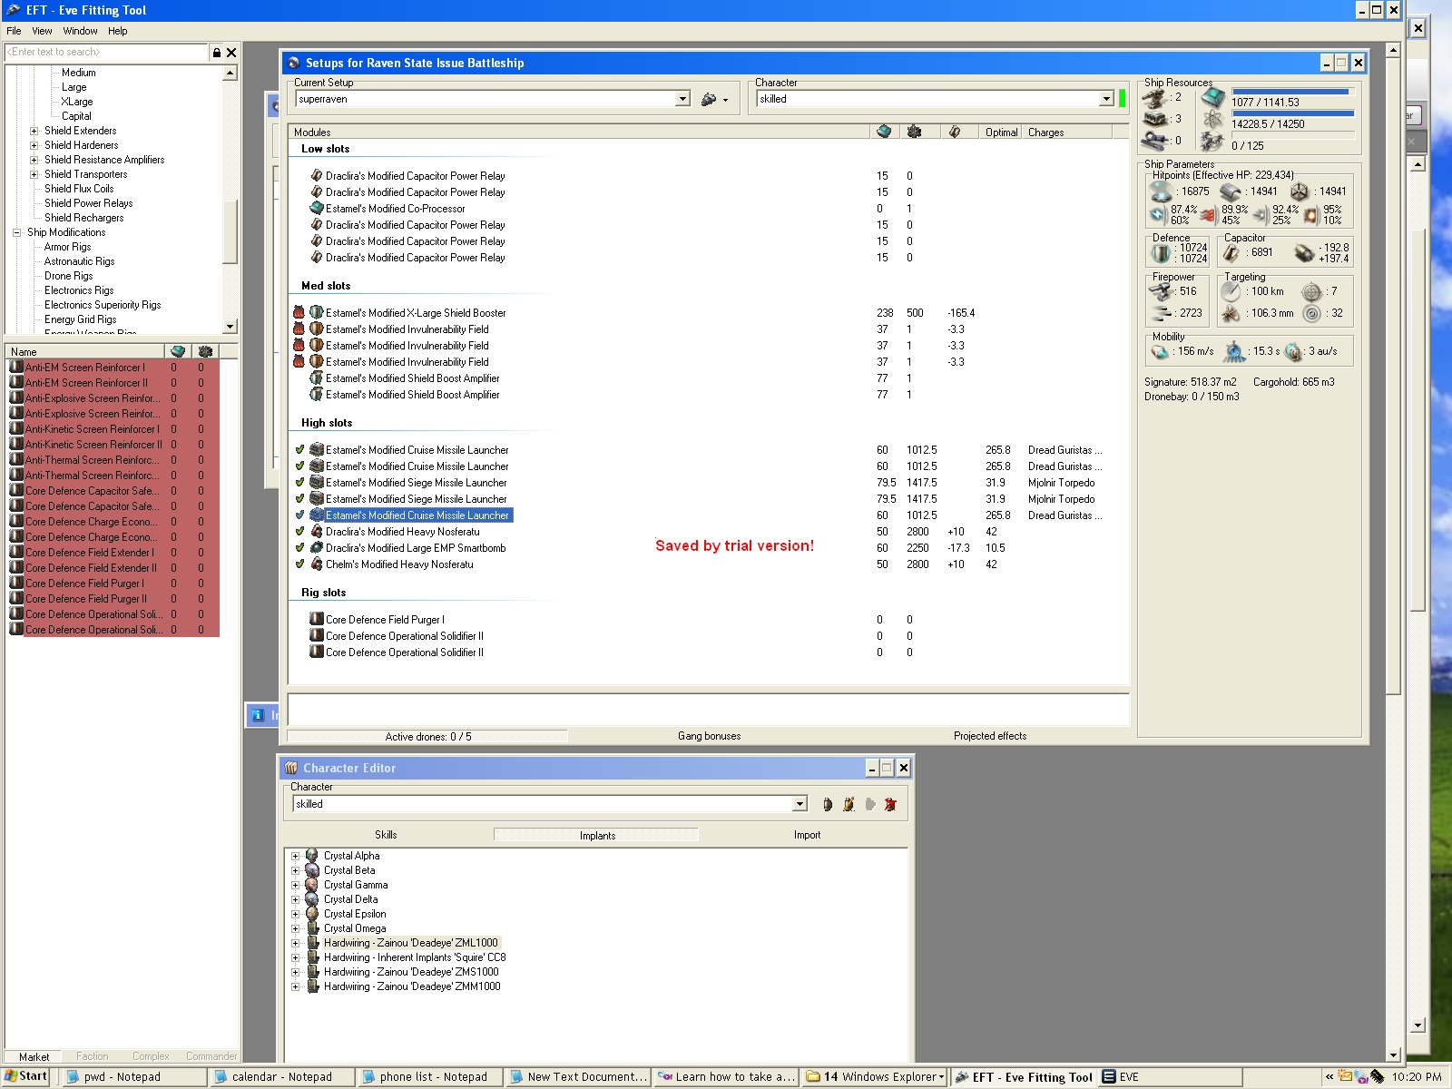Click the hull structure hitpoints icon
The height and width of the screenshot is (1089, 1452).
point(1300,191)
